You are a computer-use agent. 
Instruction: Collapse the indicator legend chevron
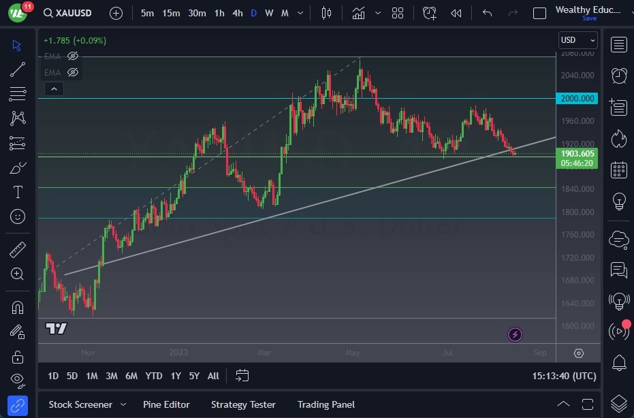pyautogui.click(x=53, y=89)
